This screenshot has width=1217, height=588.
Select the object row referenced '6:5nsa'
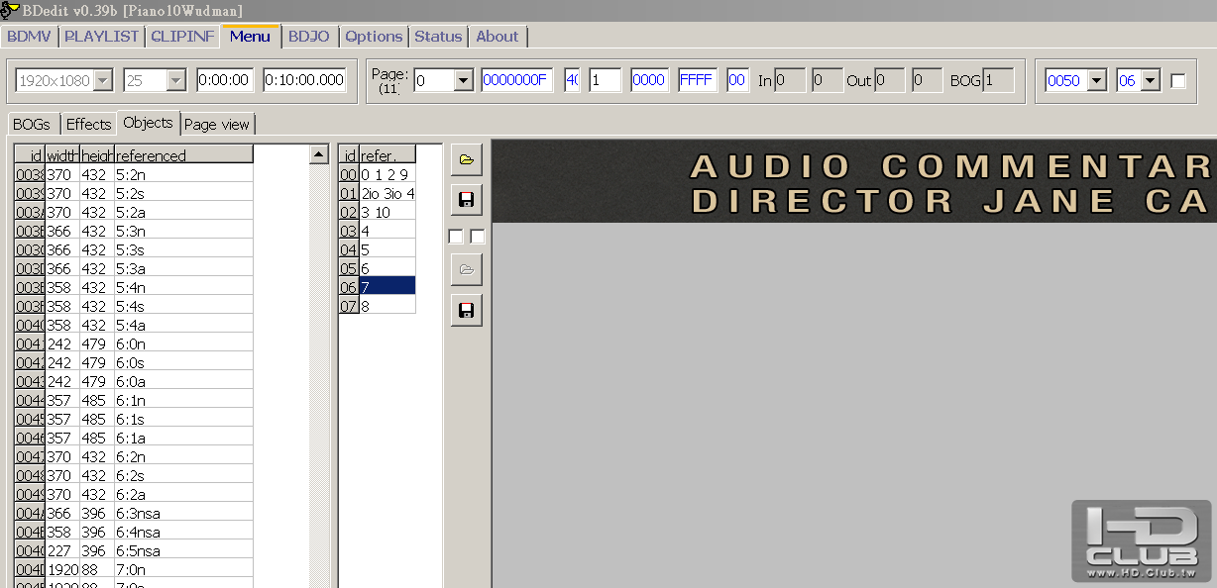click(x=134, y=550)
